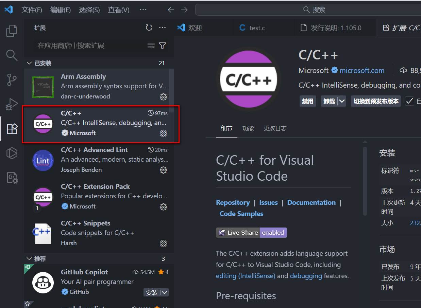Image resolution: width=421 pixels, height=308 pixels.
Task: Click the C/C++ Snippets extension icon
Action: pyautogui.click(x=43, y=234)
